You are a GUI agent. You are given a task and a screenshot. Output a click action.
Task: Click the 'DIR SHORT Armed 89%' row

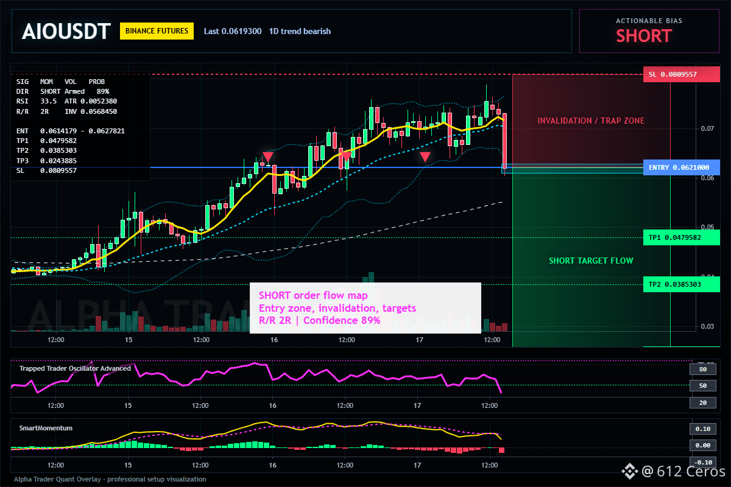[63, 91]
